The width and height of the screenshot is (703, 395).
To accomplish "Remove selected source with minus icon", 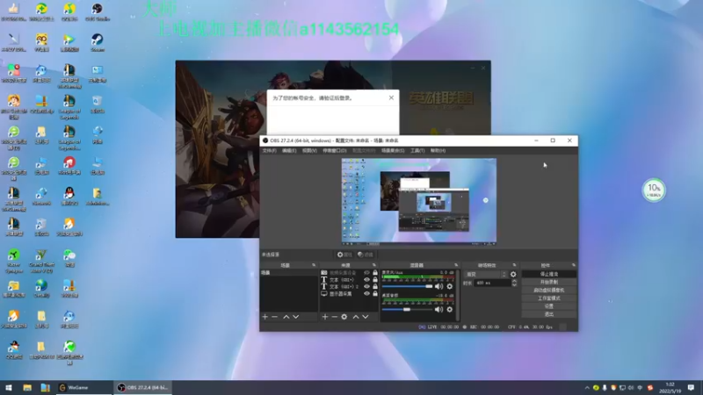I will (335, 317).
